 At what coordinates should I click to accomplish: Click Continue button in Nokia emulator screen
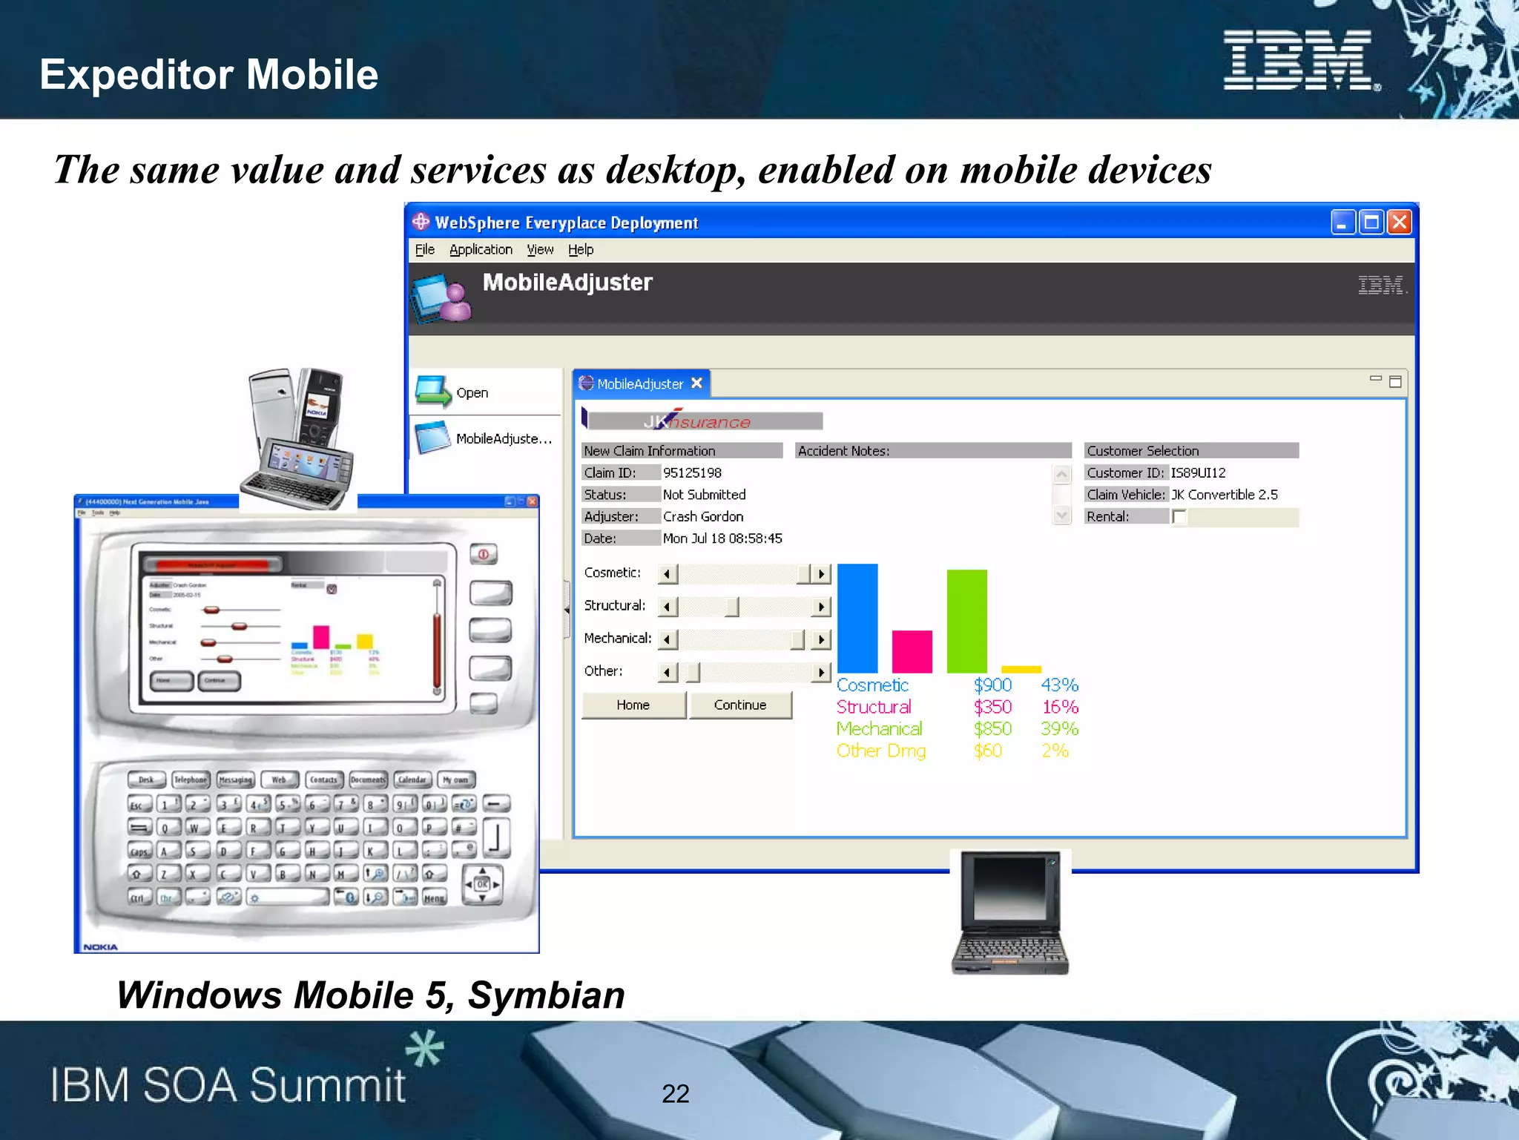pos(219,681)
